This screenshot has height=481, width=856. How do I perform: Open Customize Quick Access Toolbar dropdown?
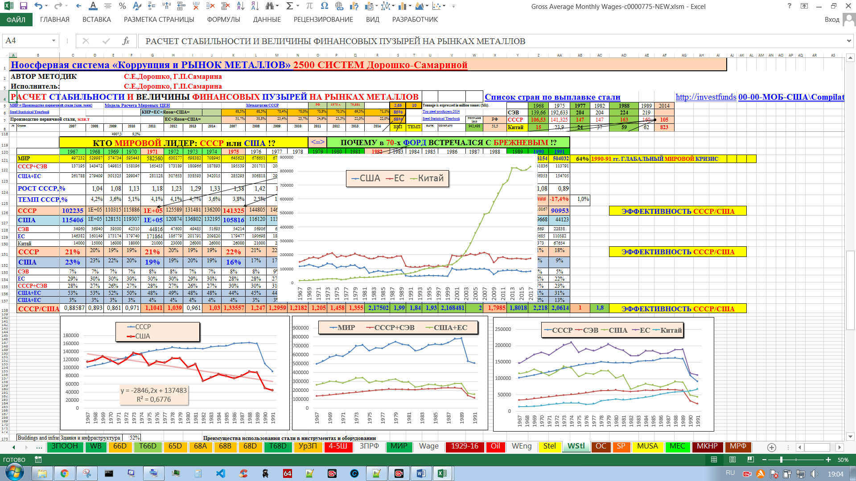tap(453, 6)
